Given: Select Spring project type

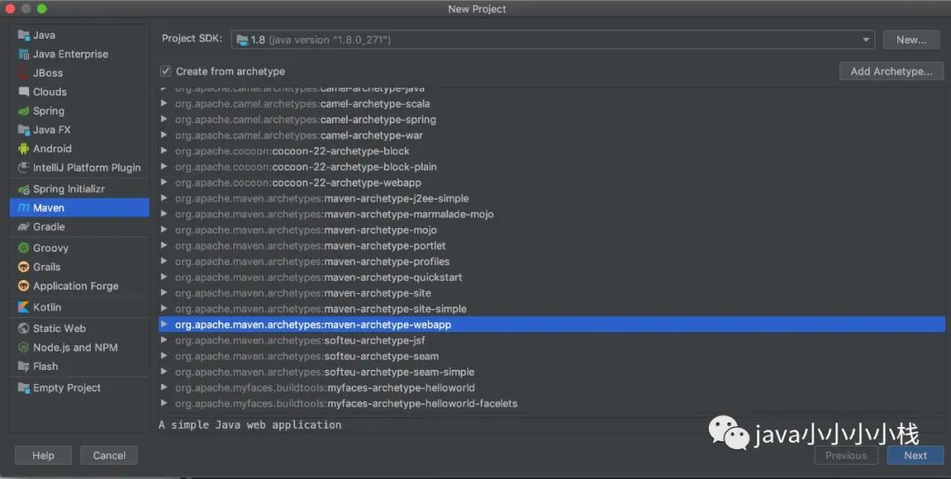Looking at the screenshot, I should (x=79, y=111).
